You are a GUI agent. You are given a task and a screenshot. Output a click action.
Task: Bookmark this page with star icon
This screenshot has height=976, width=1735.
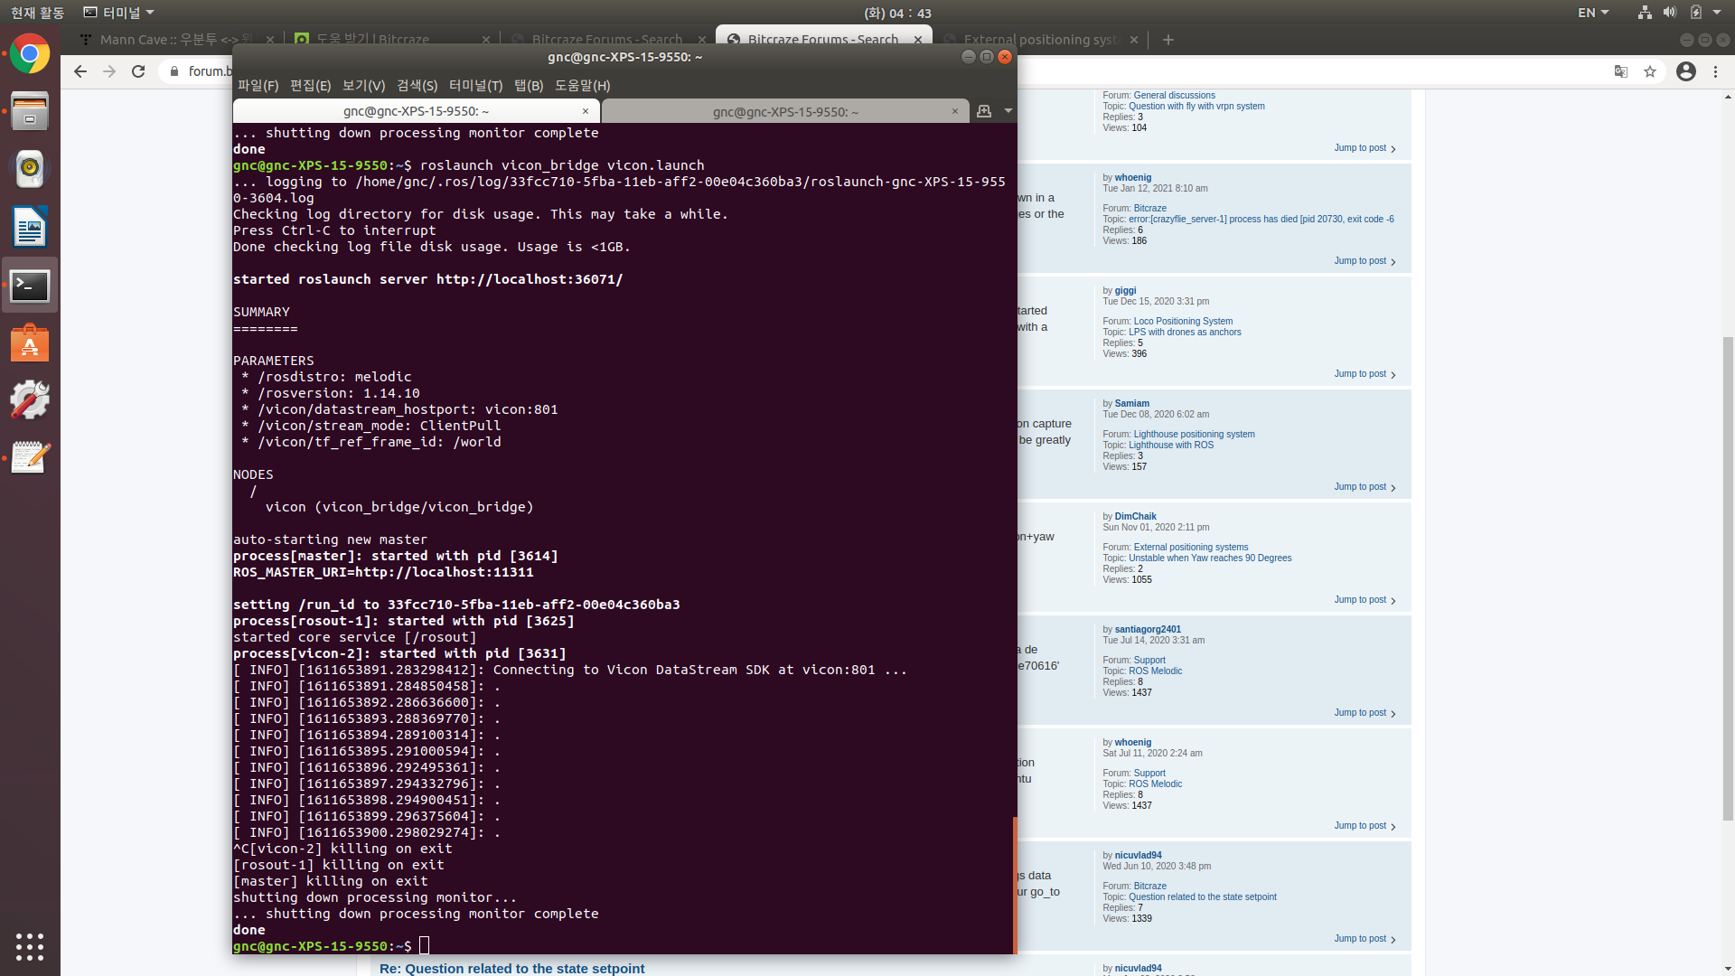pos(1650,71)
